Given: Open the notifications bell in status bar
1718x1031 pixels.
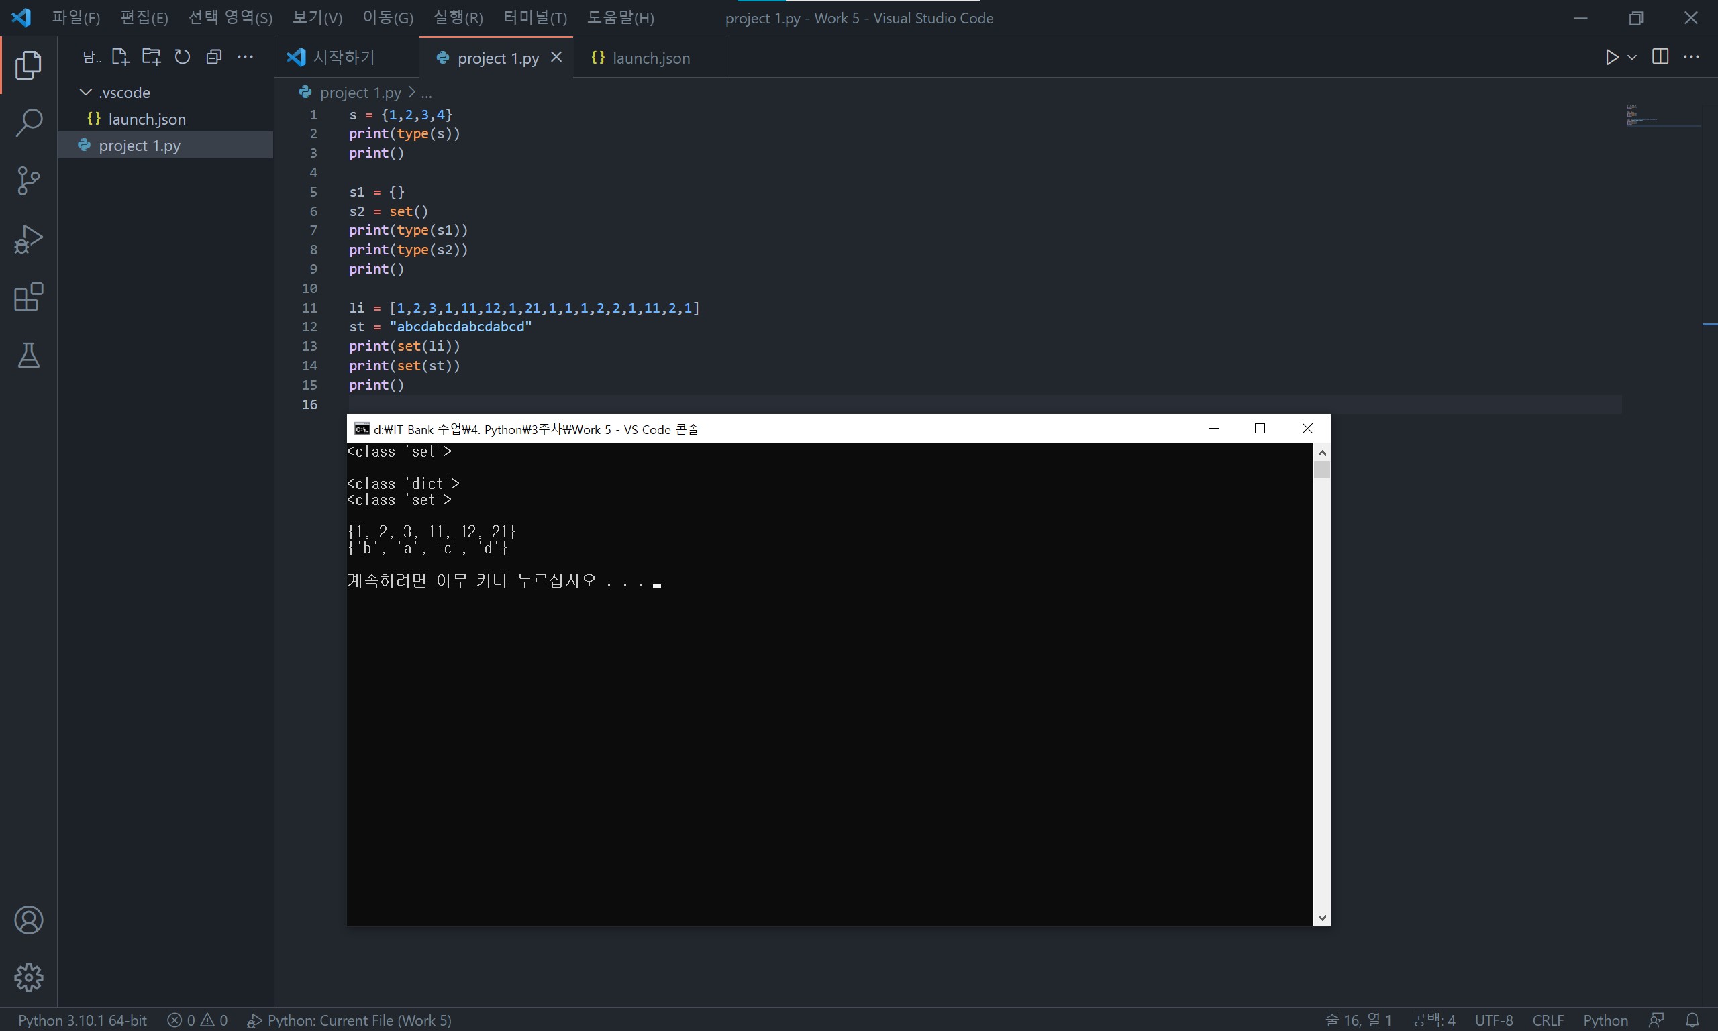Looking at the screenshot, I should [1692, 1020].
